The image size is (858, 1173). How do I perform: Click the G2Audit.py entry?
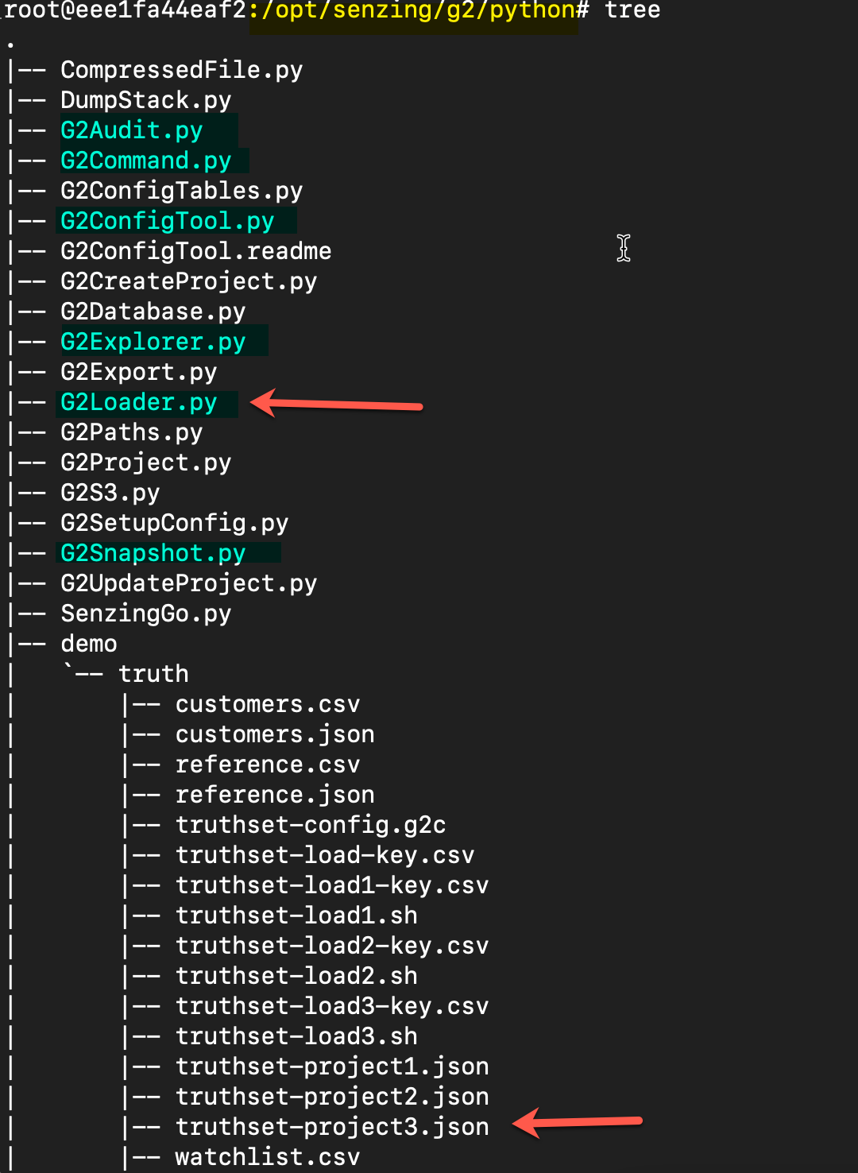coord(132,130)
